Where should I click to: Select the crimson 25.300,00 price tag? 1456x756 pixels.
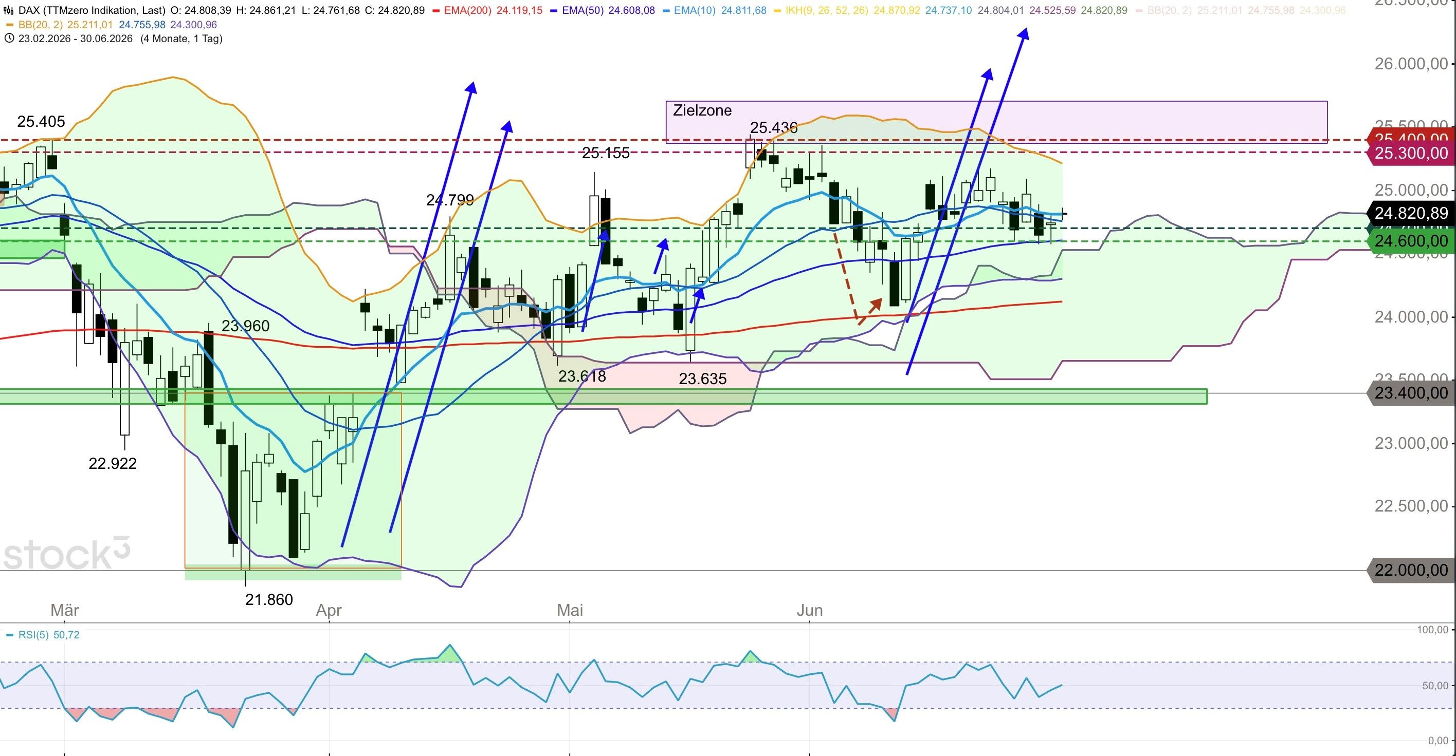click(x=1411, y=154)
